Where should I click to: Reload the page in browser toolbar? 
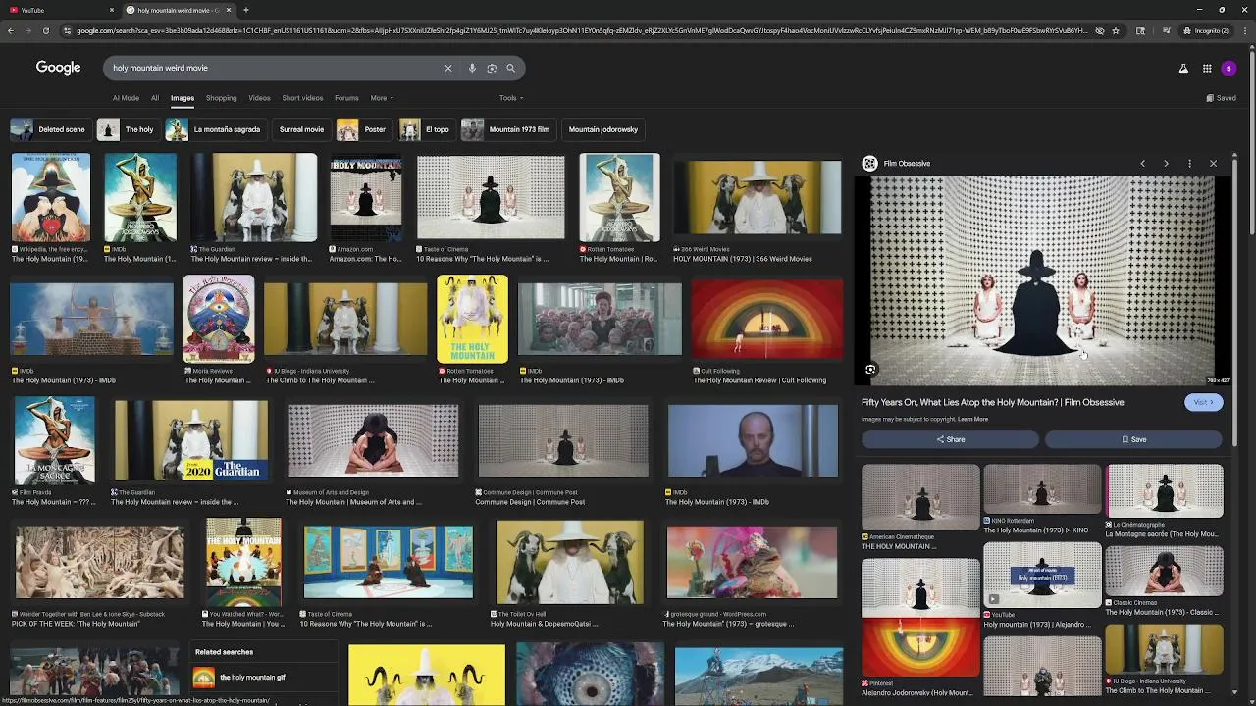coord(45,30)
